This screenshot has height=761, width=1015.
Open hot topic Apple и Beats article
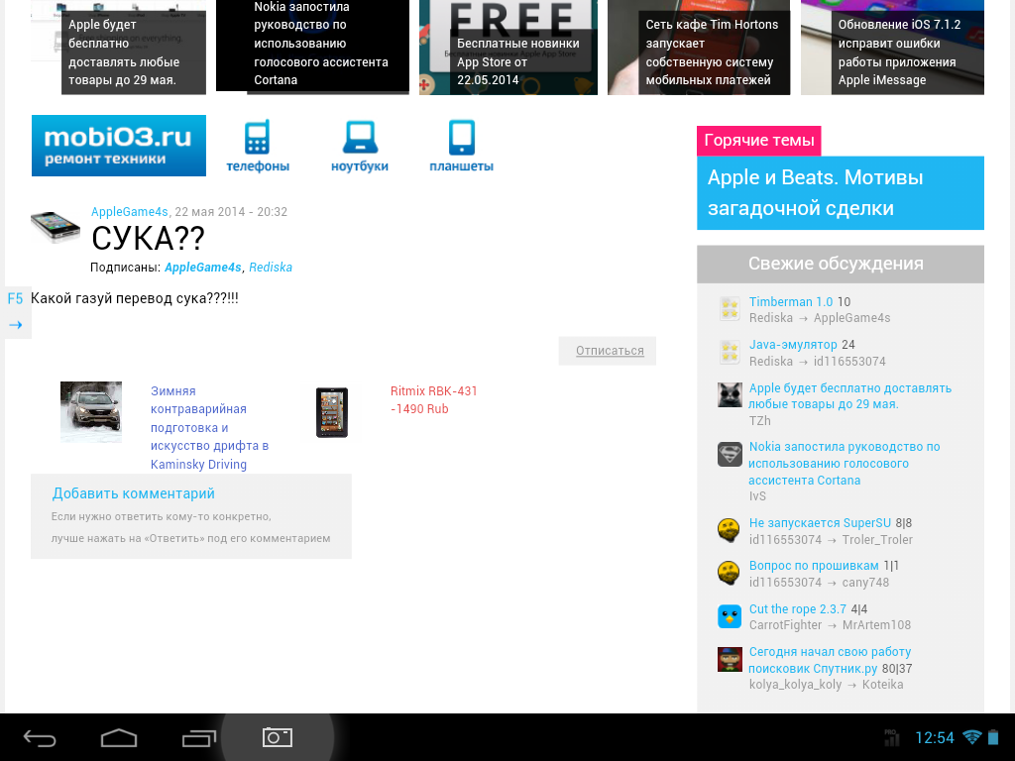(841, 193)
